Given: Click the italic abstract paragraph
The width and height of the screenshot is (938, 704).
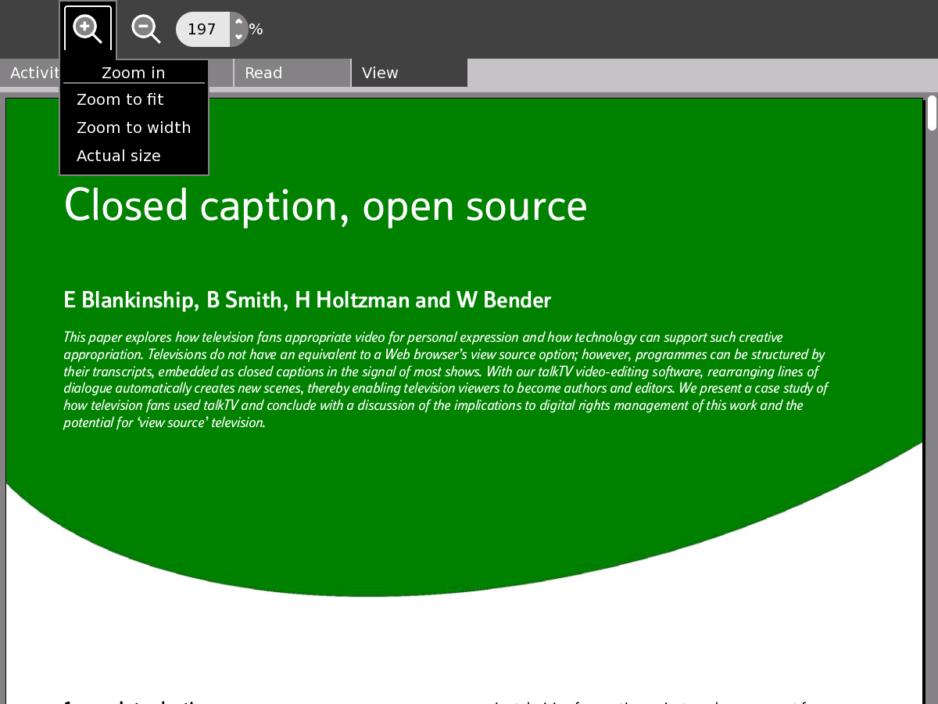Looking at the screenshot, I should [444, 380].
